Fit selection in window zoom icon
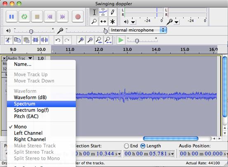 coord(99,40)
